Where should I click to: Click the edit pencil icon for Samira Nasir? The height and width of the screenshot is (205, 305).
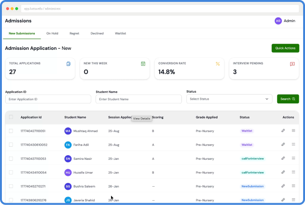click(283, 158)
